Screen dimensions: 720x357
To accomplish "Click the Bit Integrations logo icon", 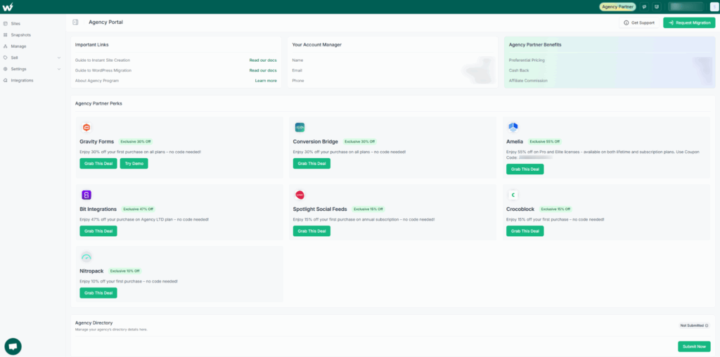I will pyautogui.click(x=86, y=195).
